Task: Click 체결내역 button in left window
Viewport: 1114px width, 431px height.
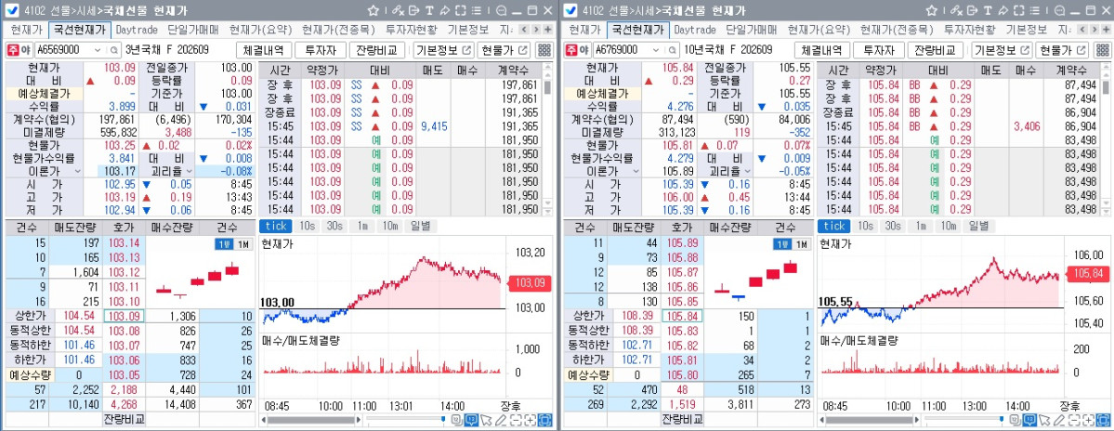Action: [x=264, y=50]
